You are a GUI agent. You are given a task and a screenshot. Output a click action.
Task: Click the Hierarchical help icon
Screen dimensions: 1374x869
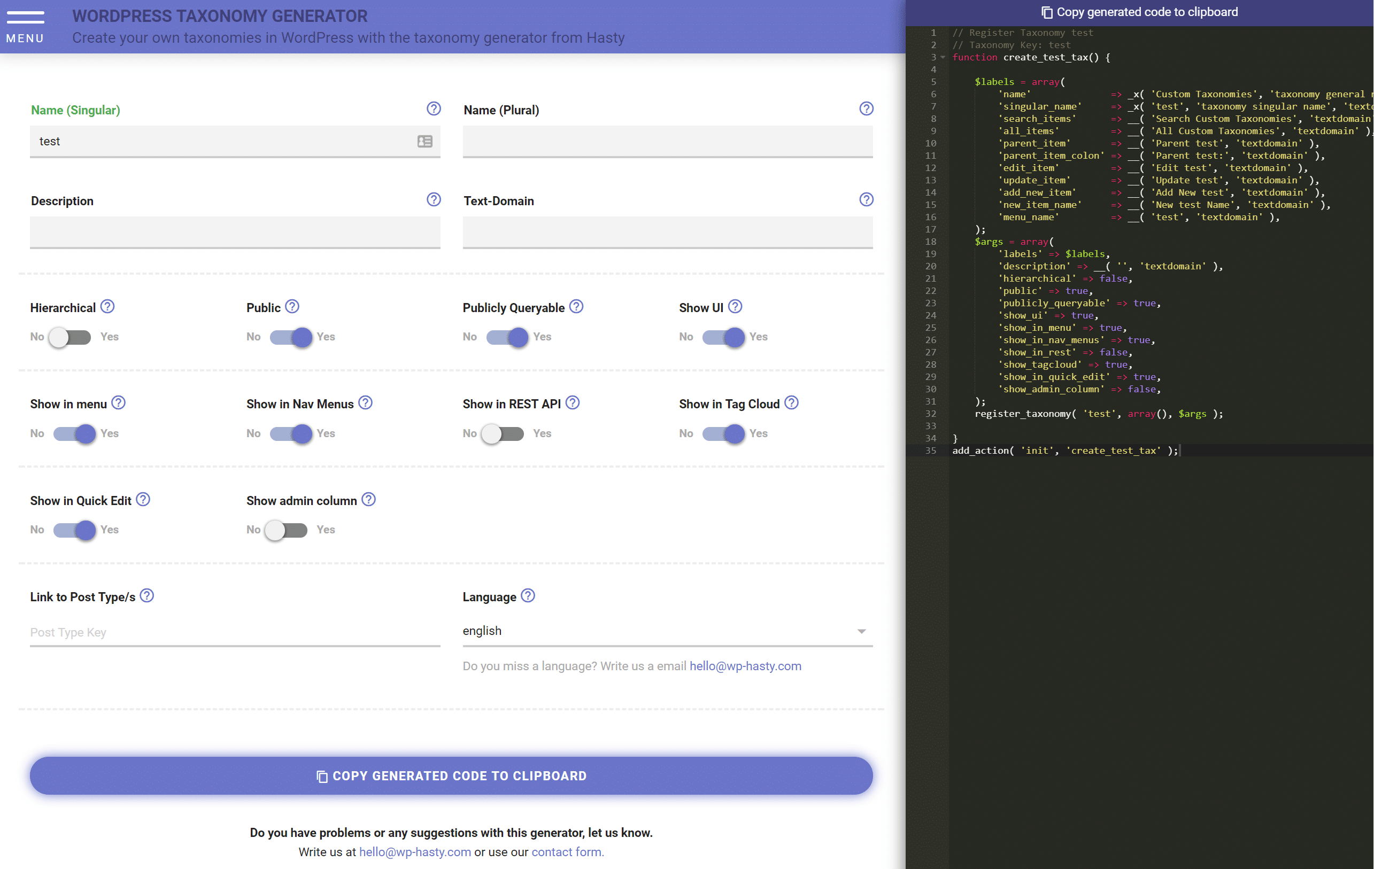coord(107,306)
